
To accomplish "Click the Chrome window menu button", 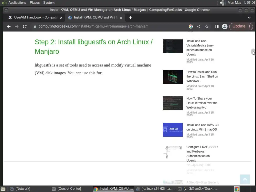I will click(x=6, y=10).
